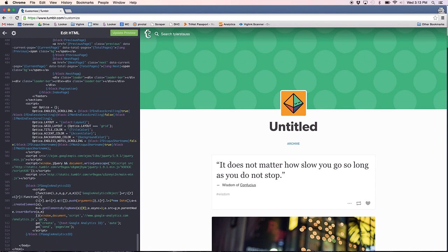
Task: Open the Notification Center icon
Action: coord(441,2)
